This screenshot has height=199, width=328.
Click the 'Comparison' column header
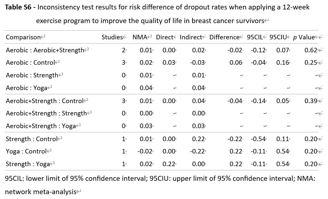(x=23, y=37)
